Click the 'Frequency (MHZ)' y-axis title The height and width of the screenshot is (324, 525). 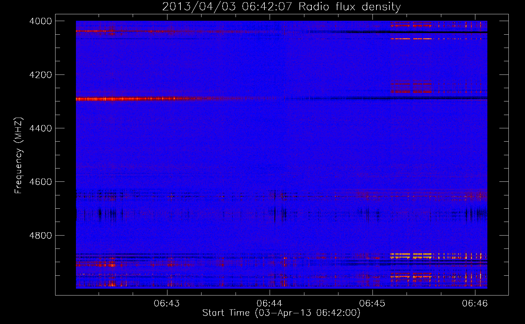[x=18, y=156]
